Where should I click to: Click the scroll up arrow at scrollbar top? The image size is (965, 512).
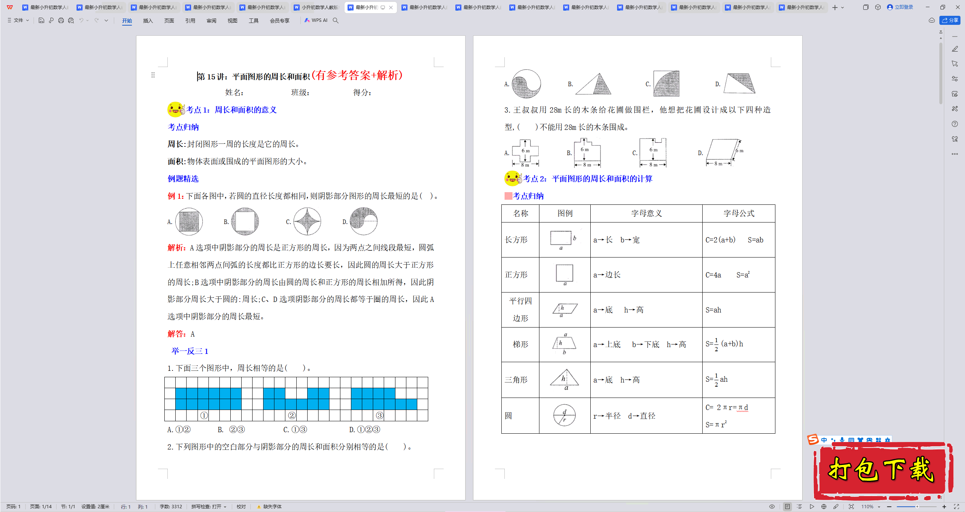pyautogui.click(x=941, y=38)
